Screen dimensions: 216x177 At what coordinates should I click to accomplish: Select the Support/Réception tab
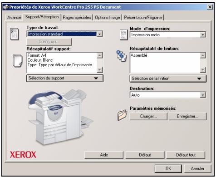coord(42,17)
